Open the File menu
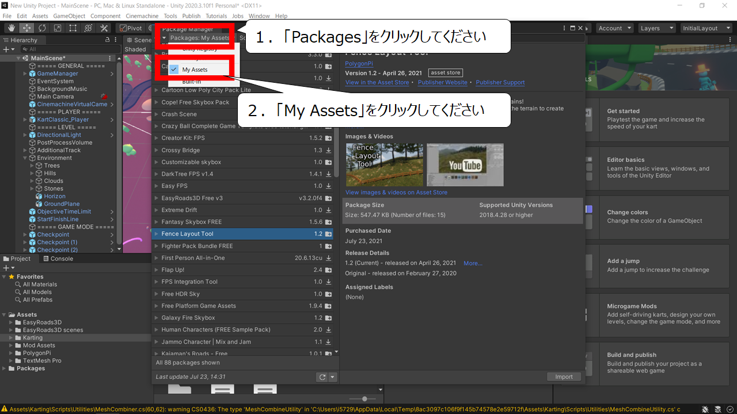Viewport: 737px width, 414px height. point(7,16)
